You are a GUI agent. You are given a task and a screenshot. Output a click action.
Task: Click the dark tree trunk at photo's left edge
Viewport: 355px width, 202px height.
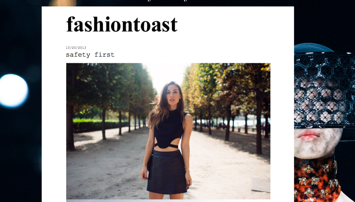(70, 127)
